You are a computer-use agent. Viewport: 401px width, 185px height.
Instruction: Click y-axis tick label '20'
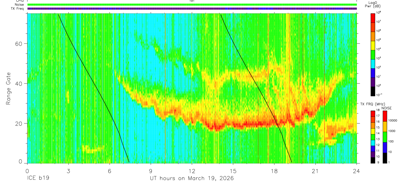20,123
